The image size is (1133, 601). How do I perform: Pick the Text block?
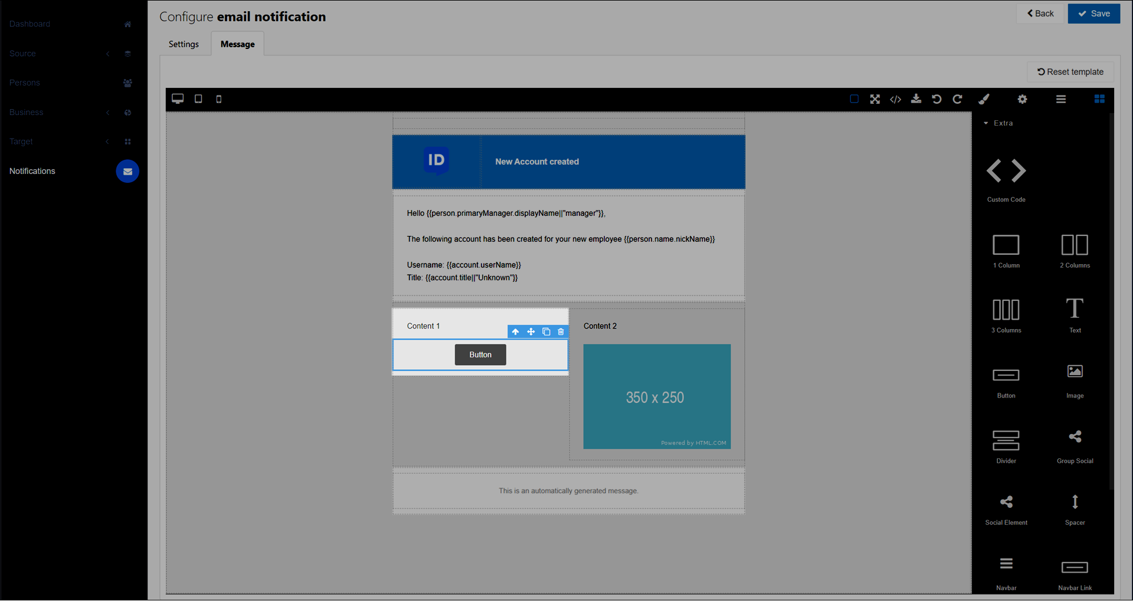pyautogui.click(x=1075, y=316)
